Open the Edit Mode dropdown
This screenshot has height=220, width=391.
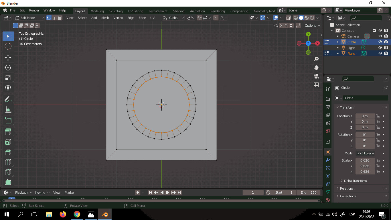point(29,18)
